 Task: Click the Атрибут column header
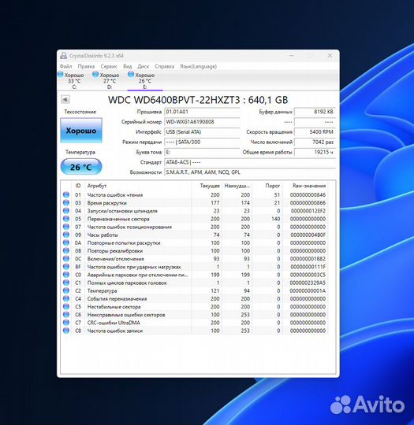97,186
